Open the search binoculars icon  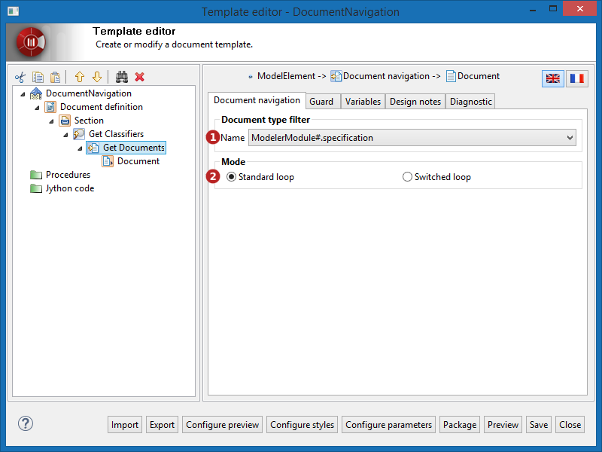point(121,76)
